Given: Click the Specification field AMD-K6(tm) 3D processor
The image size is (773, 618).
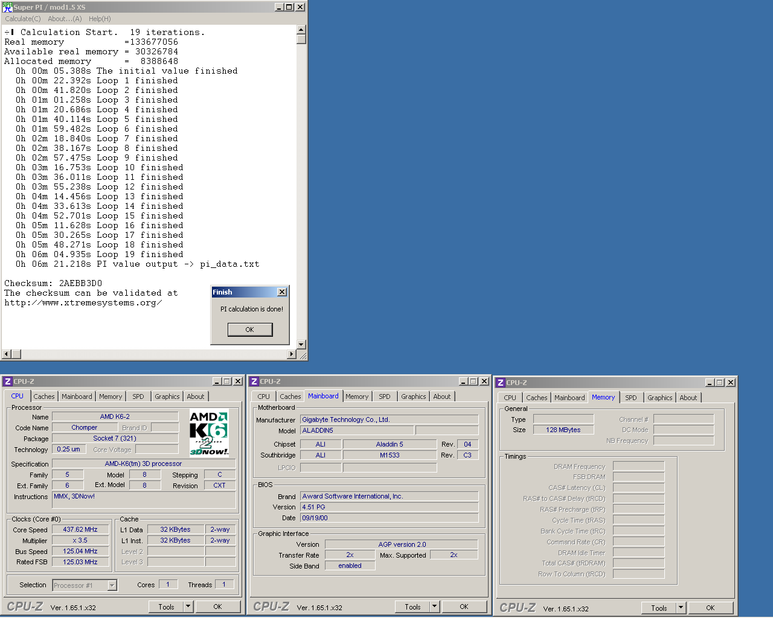Looking at the screenshot, I should [144, 463].
